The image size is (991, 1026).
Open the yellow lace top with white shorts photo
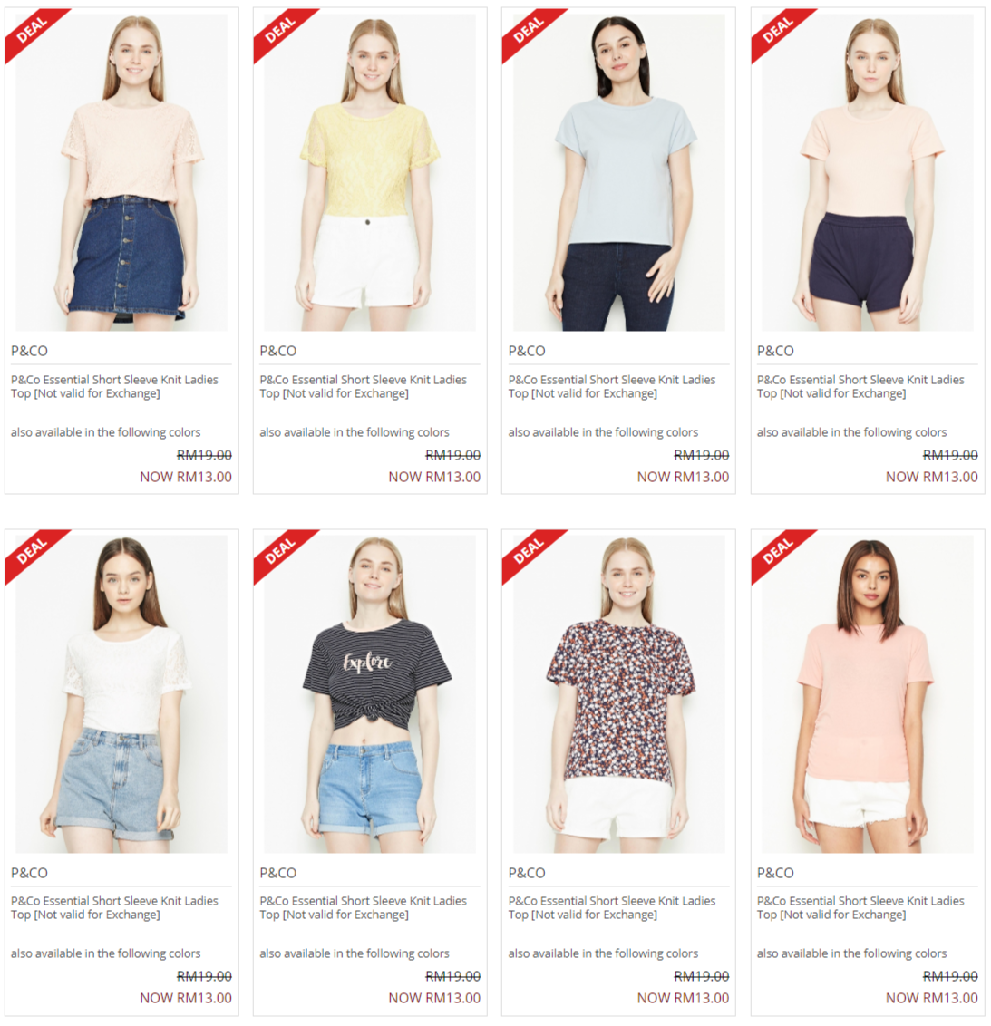point(370,172)
